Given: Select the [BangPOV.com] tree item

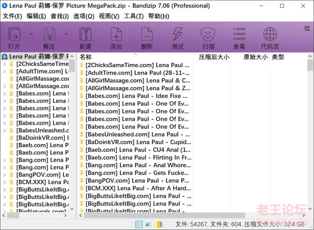Looking at the screenshot, I should click(42, 175).
